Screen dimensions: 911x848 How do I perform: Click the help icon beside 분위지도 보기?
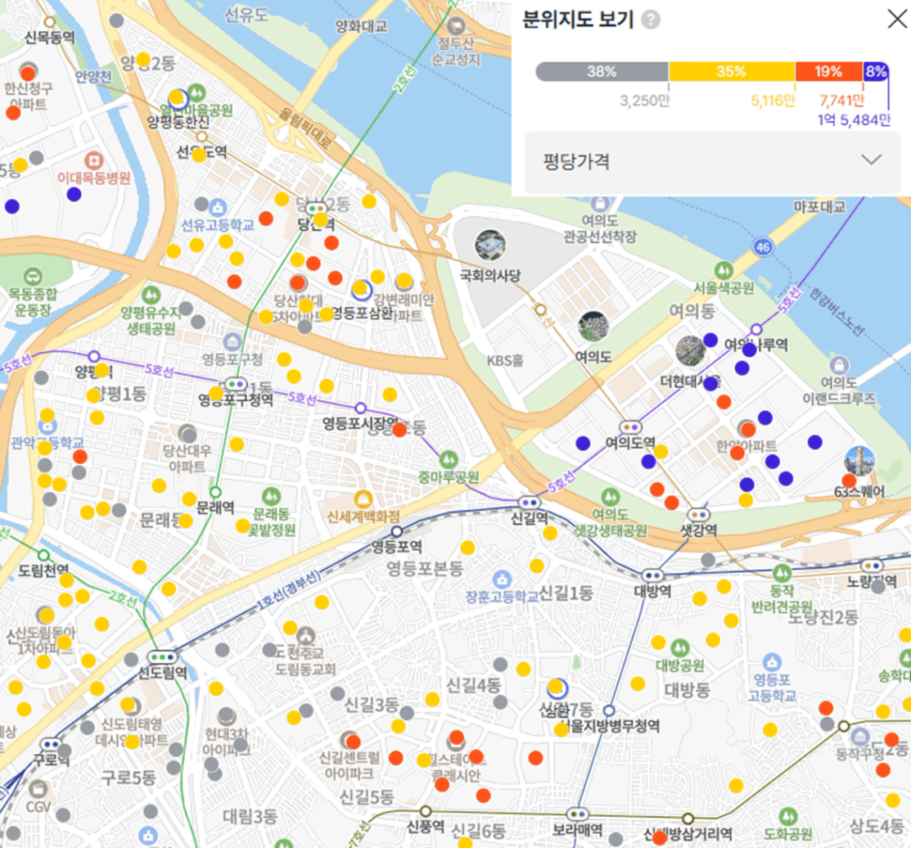650,20
